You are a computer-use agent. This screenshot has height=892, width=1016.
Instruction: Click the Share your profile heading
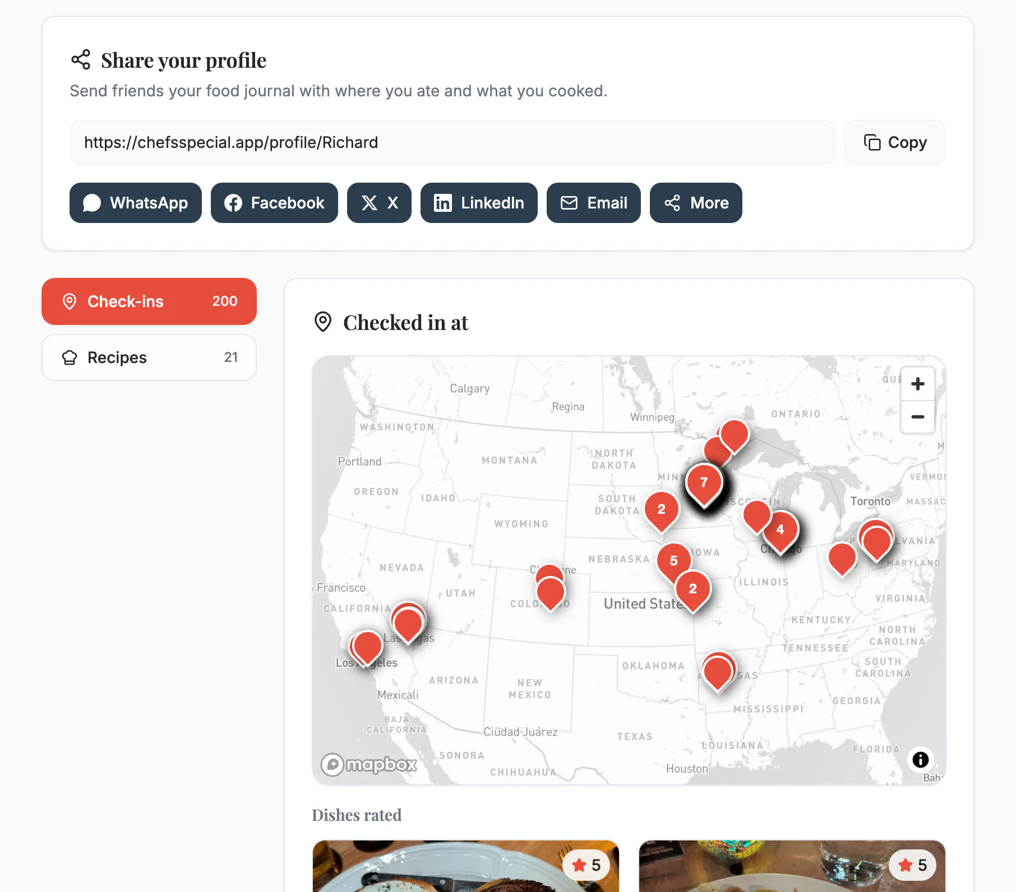[183, 61]
